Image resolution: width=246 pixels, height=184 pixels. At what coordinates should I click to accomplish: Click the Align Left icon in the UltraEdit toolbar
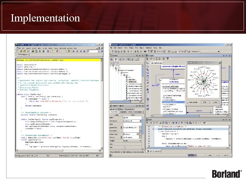(x=73, y=51)
